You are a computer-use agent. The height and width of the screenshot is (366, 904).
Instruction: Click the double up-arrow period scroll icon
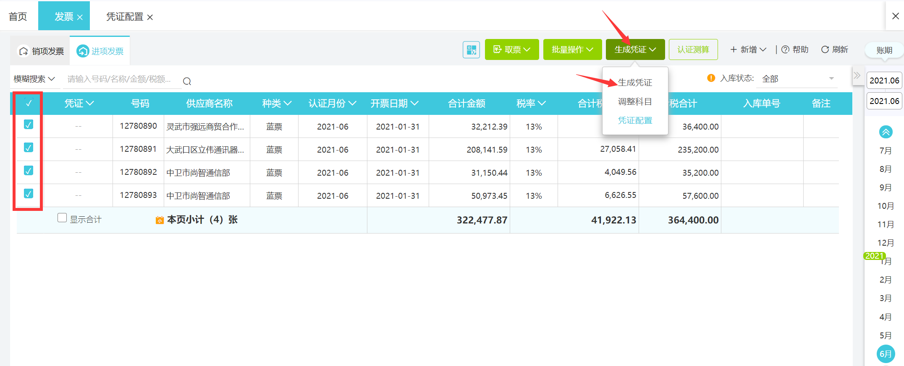pos(886,132)
